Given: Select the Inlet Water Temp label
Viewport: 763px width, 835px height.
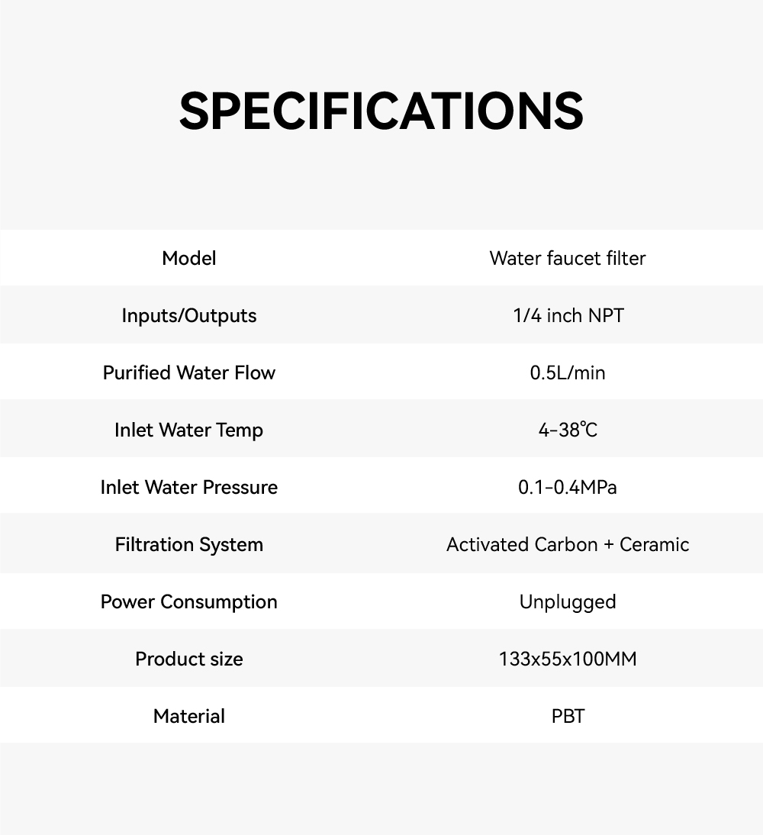Looking at the screenshot, I should tap(189, 430).
